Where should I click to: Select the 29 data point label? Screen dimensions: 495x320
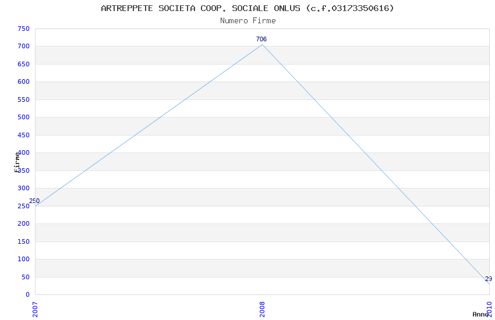click(489, 279)
